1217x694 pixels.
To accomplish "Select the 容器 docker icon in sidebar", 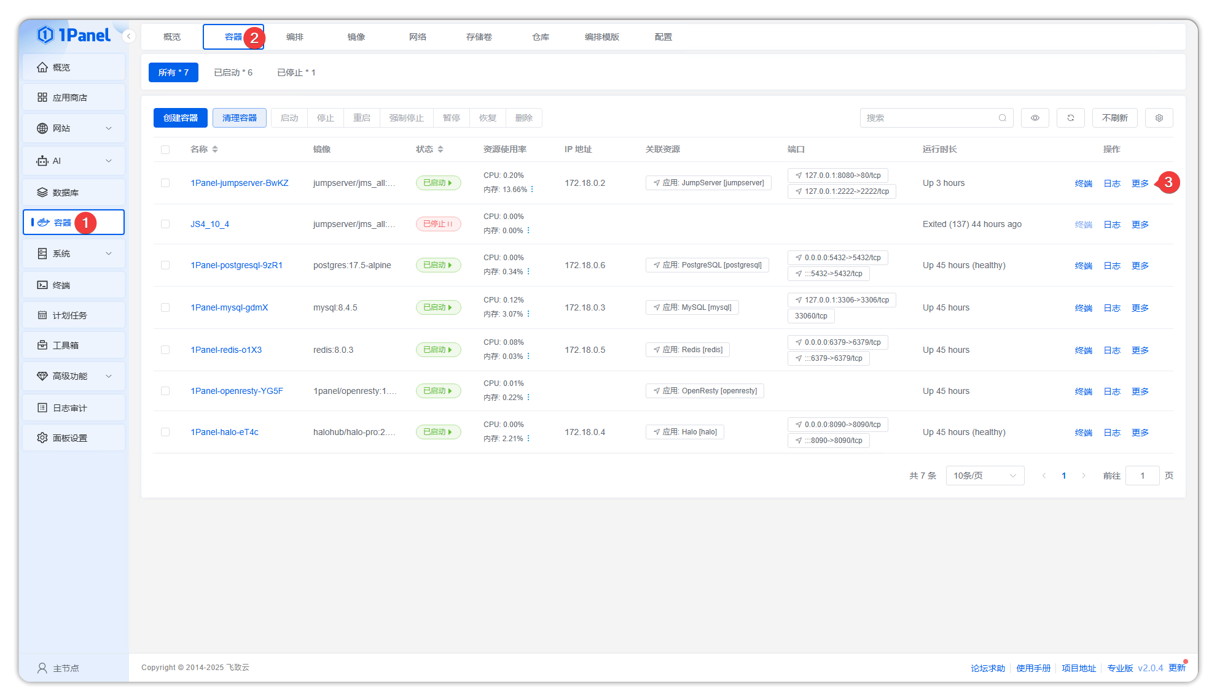I will (44, 222).
